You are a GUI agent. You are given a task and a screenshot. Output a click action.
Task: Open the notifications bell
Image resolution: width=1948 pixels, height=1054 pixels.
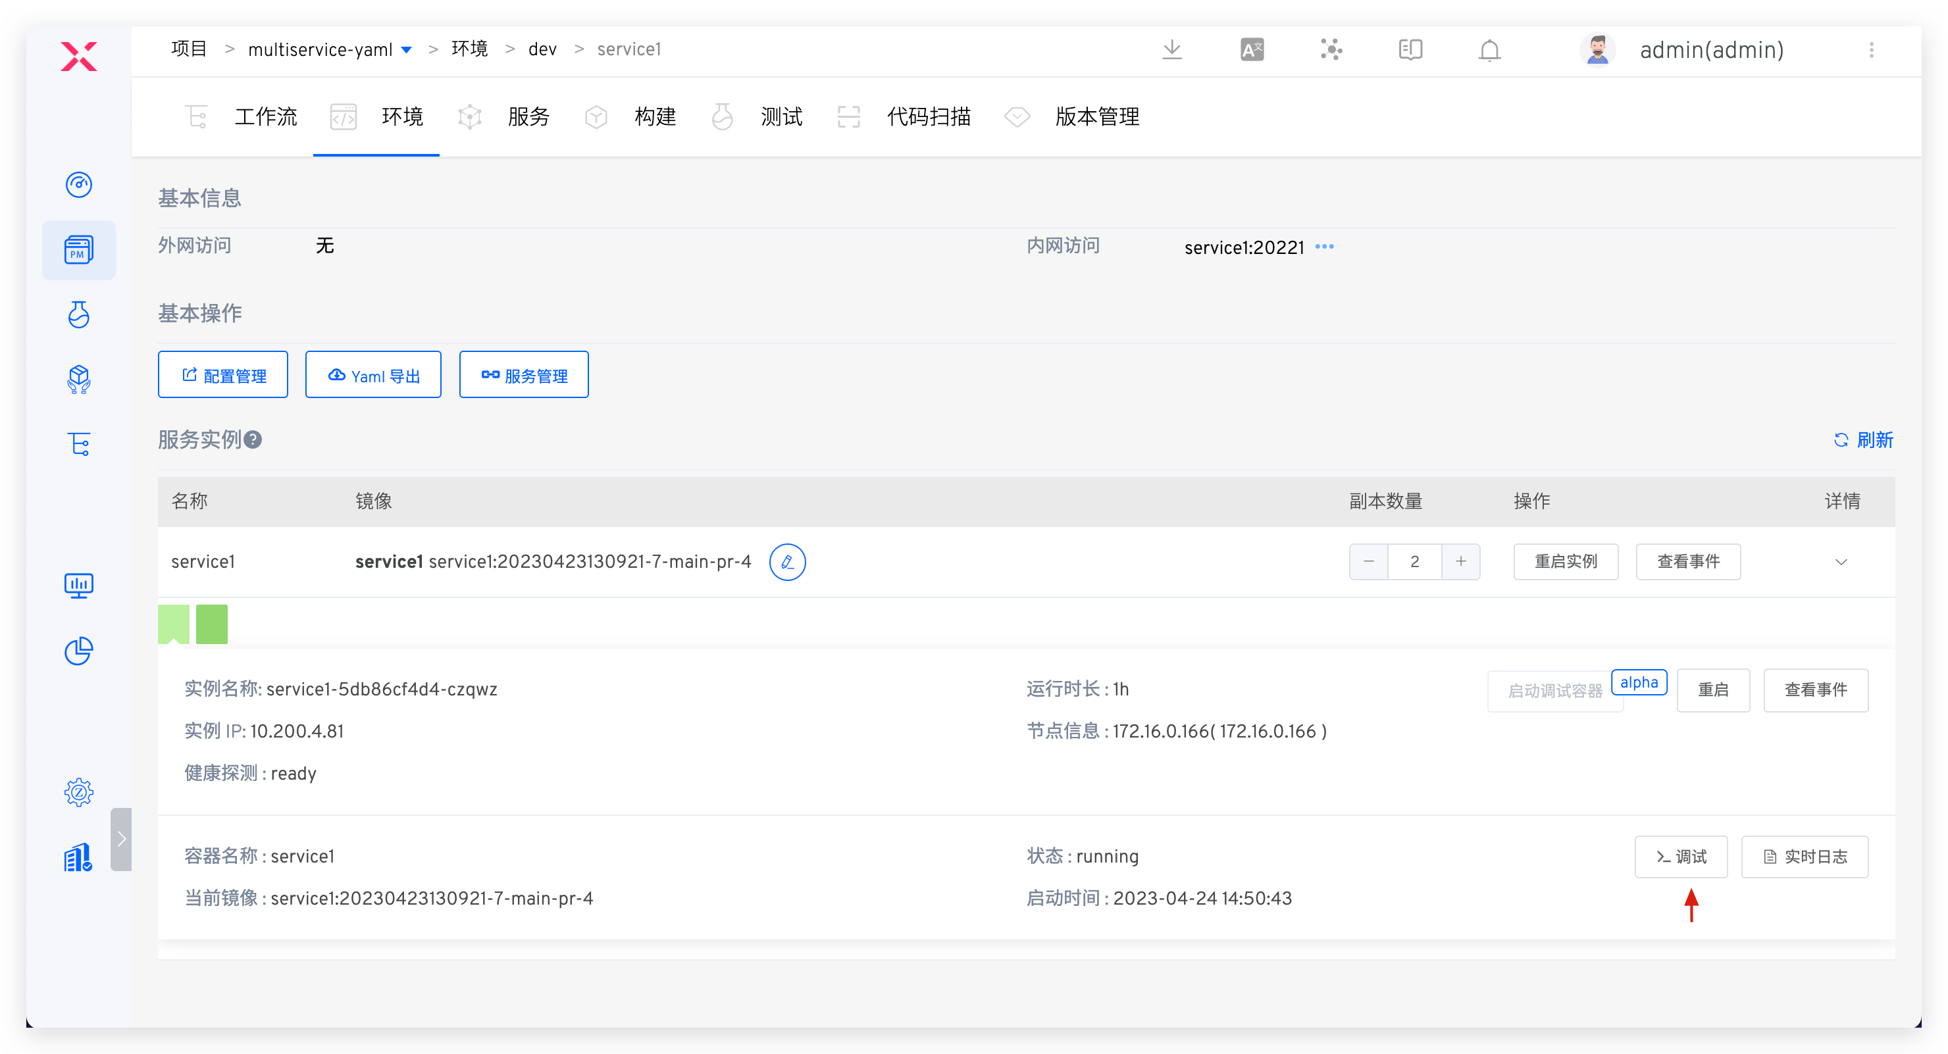(1489, 50)
